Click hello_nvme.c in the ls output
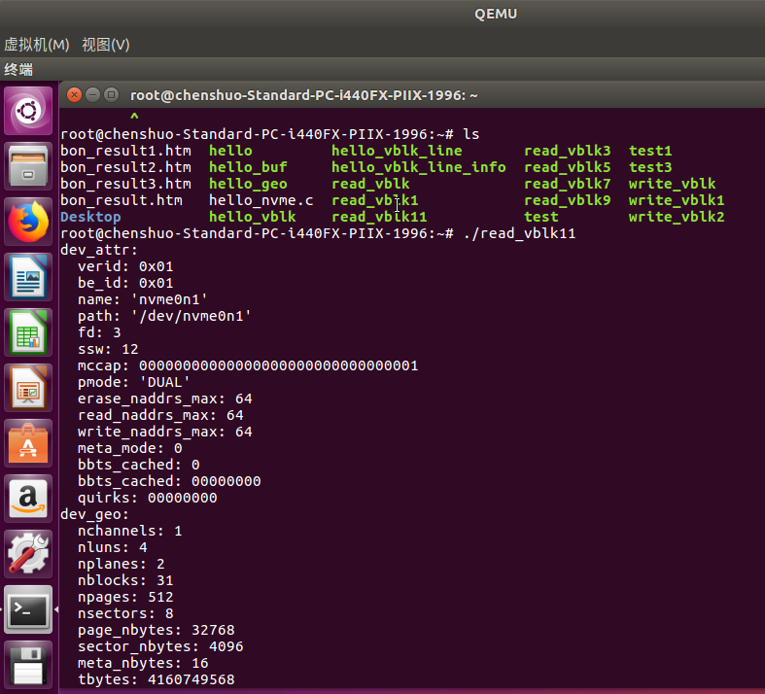 [x=261, y=200]
